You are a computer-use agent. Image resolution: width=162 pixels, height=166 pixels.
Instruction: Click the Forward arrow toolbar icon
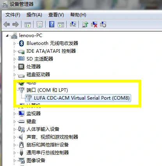16,24
